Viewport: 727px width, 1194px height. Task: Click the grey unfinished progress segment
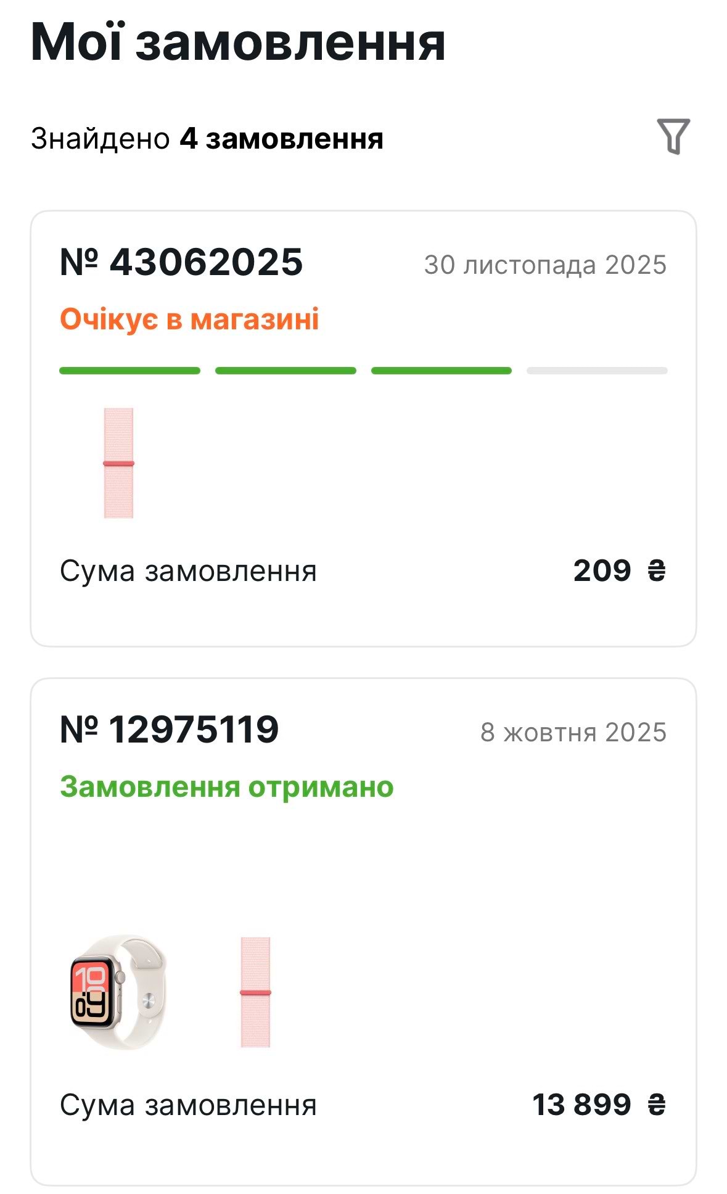pos(597,371)
